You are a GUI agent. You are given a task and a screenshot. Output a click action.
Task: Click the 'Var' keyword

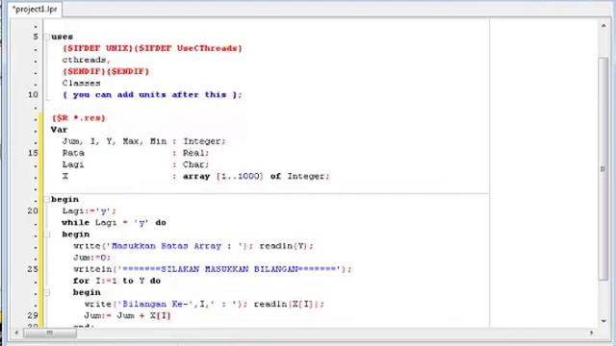tap(60, 130)
